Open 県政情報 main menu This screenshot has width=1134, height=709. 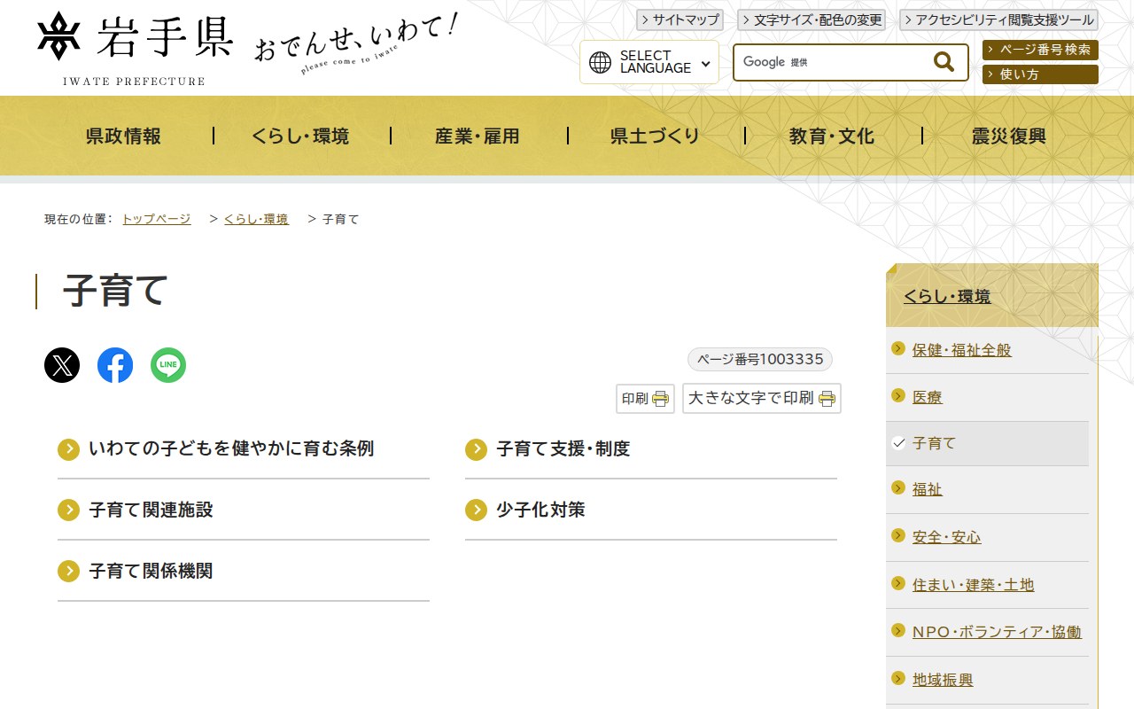(124, 136)
